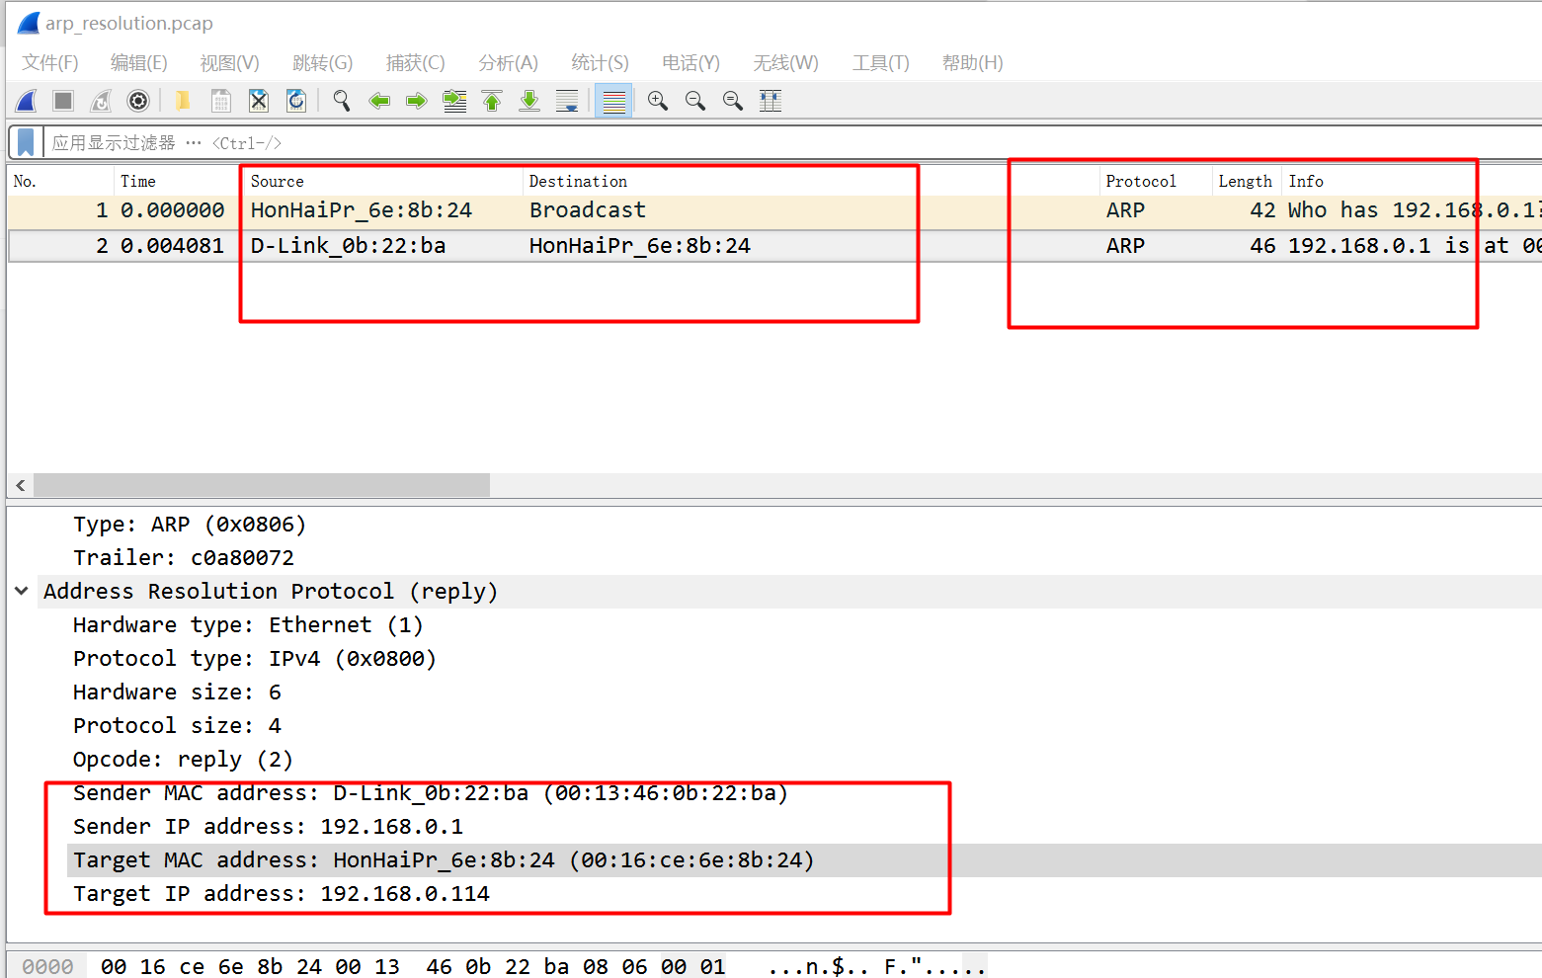
Task: Go forward to next packet arrow
Action: (417, 101)
